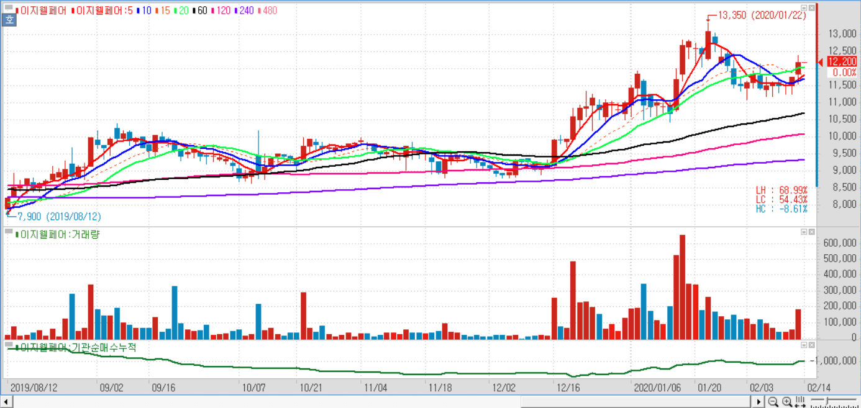Viewport: 861px width, 408px height.
Task: Click the 8,000 price axis label
Action: pos(845,204)
